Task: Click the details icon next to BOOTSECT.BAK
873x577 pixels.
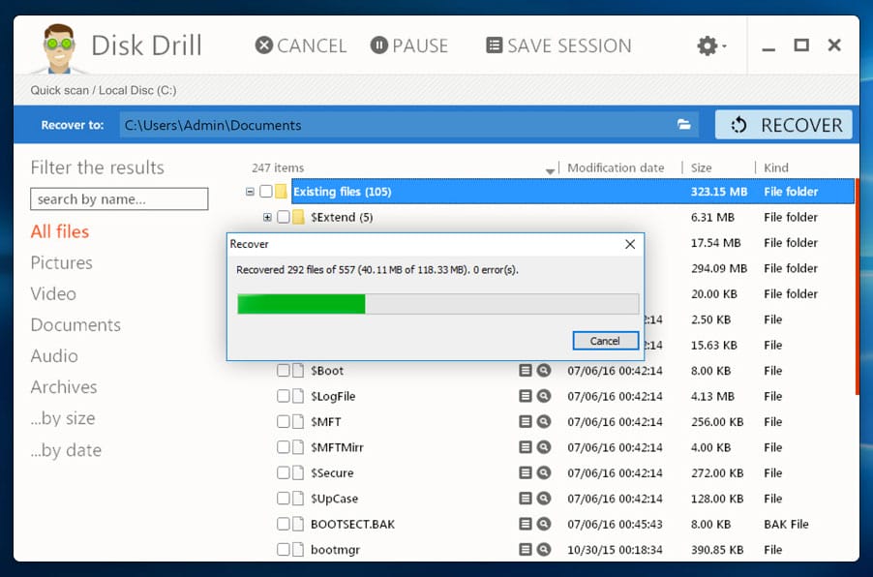Action: point(526,524)
